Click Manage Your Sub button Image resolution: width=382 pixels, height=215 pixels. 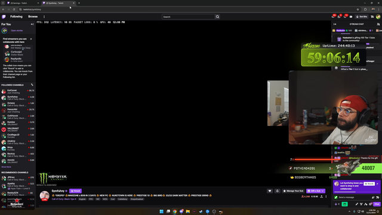click(293, 191)
